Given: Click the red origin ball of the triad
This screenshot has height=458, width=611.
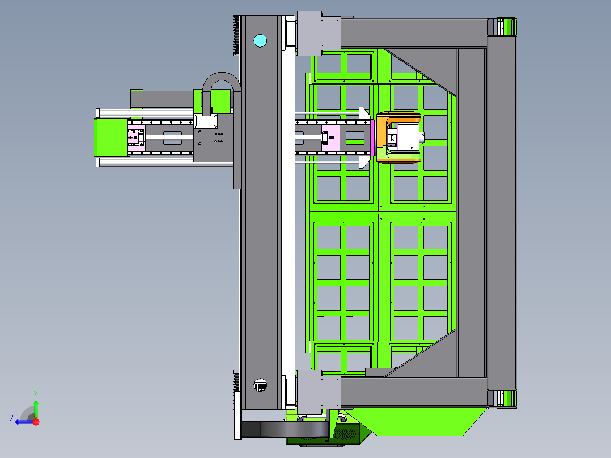Looking at the screenshot, I should (x=36, y=422).
